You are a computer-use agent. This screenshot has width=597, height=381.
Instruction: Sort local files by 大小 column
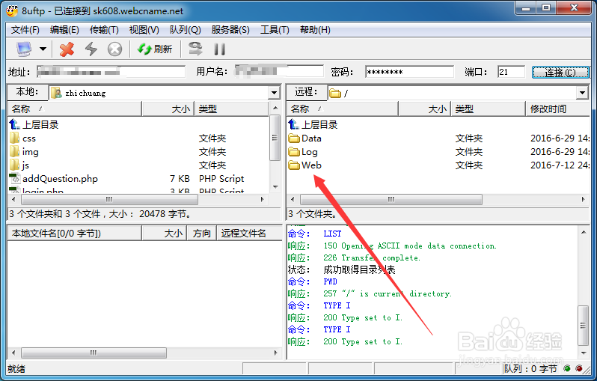coord(168,109)
